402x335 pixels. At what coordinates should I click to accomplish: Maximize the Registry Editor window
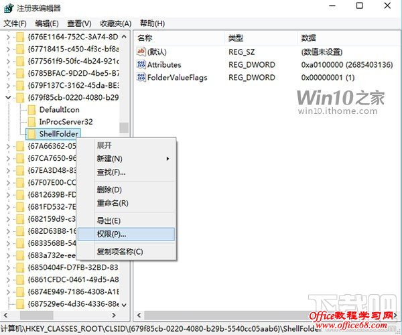click(x=359, y=5)
